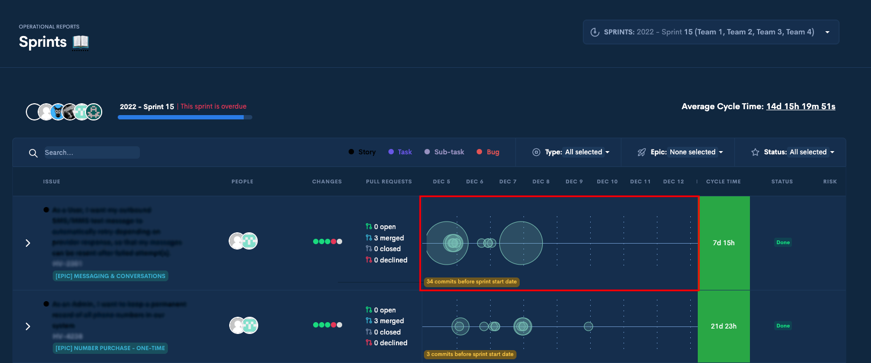Sort by the CYCLE TIME column header
The width and height of the screenshot is (871, 363).
coord(724,182)
